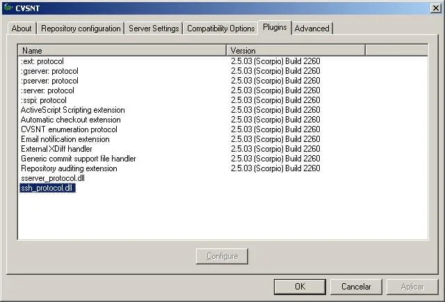Select the :server: protocol plugin
445x302 pixels.
[x=47, y=90]
